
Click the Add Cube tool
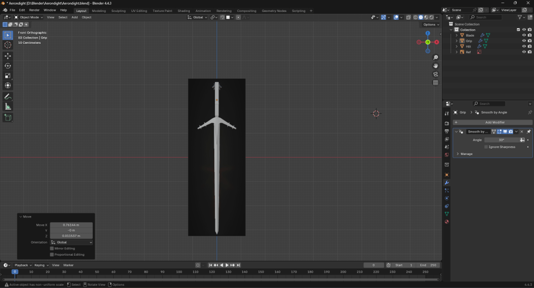click(8, 118)
